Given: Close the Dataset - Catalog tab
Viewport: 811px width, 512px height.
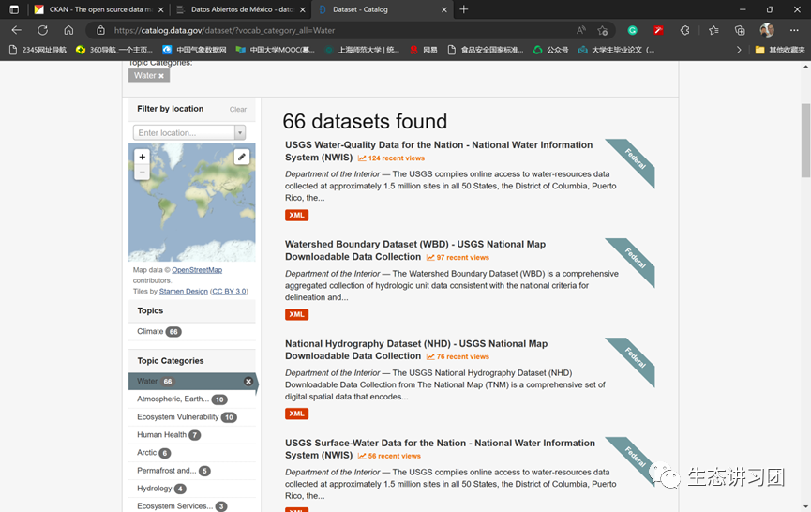Looking at the screenshot, I should pyautogui.click(x=444, y=9).
